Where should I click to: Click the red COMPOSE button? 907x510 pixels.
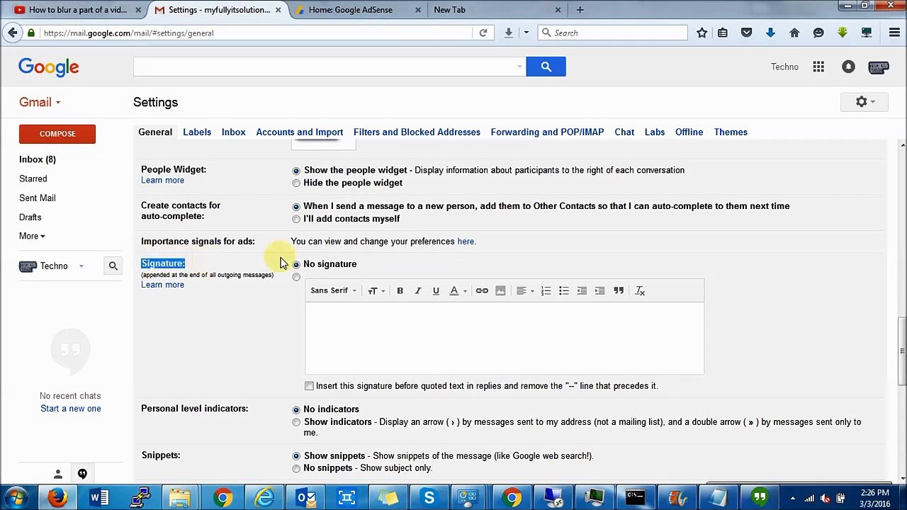(57, 134)
